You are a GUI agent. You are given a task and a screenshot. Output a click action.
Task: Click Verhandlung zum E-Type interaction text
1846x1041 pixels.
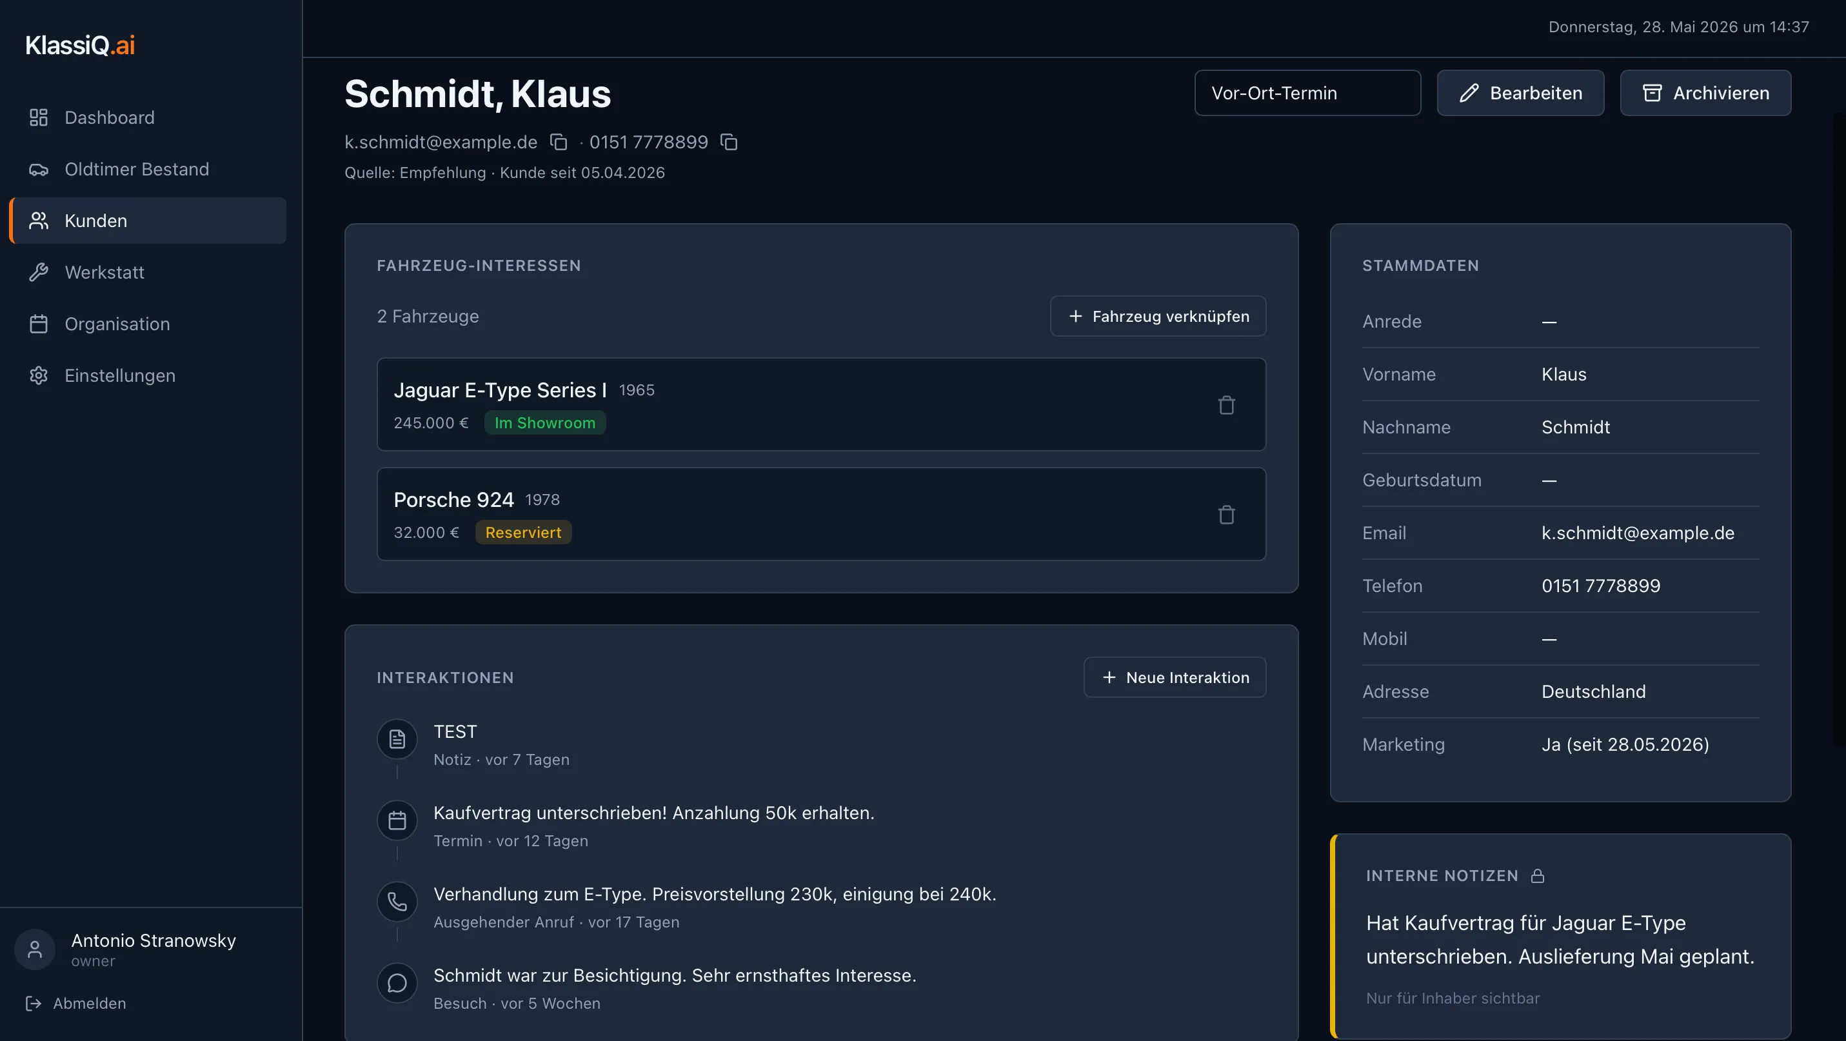715,894
